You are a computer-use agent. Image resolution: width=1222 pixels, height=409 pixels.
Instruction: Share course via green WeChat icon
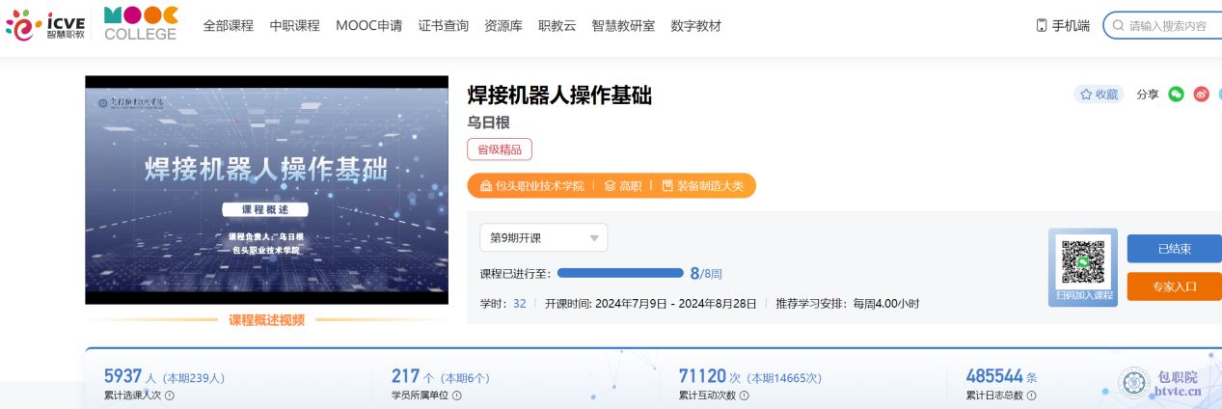(1176, 95)
